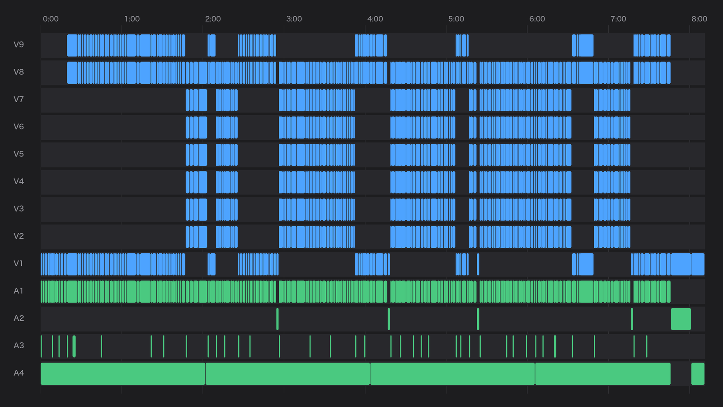Screen dimensions: 723x407
Task: Select the fourth long clip on track A4
Action: pos(603,374)
